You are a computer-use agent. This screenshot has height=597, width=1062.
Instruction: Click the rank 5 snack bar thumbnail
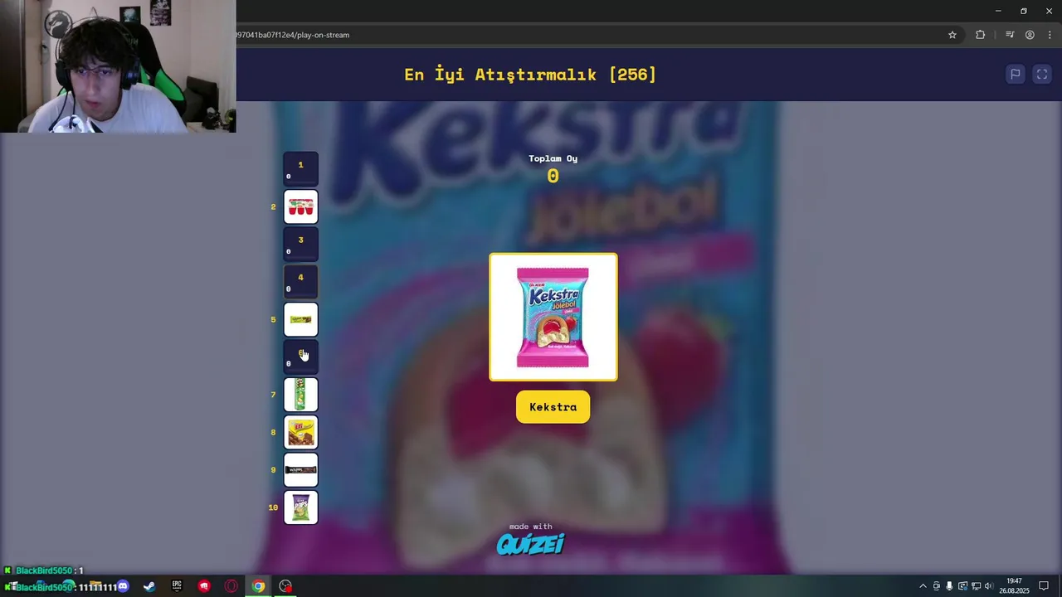coord(300,319)
